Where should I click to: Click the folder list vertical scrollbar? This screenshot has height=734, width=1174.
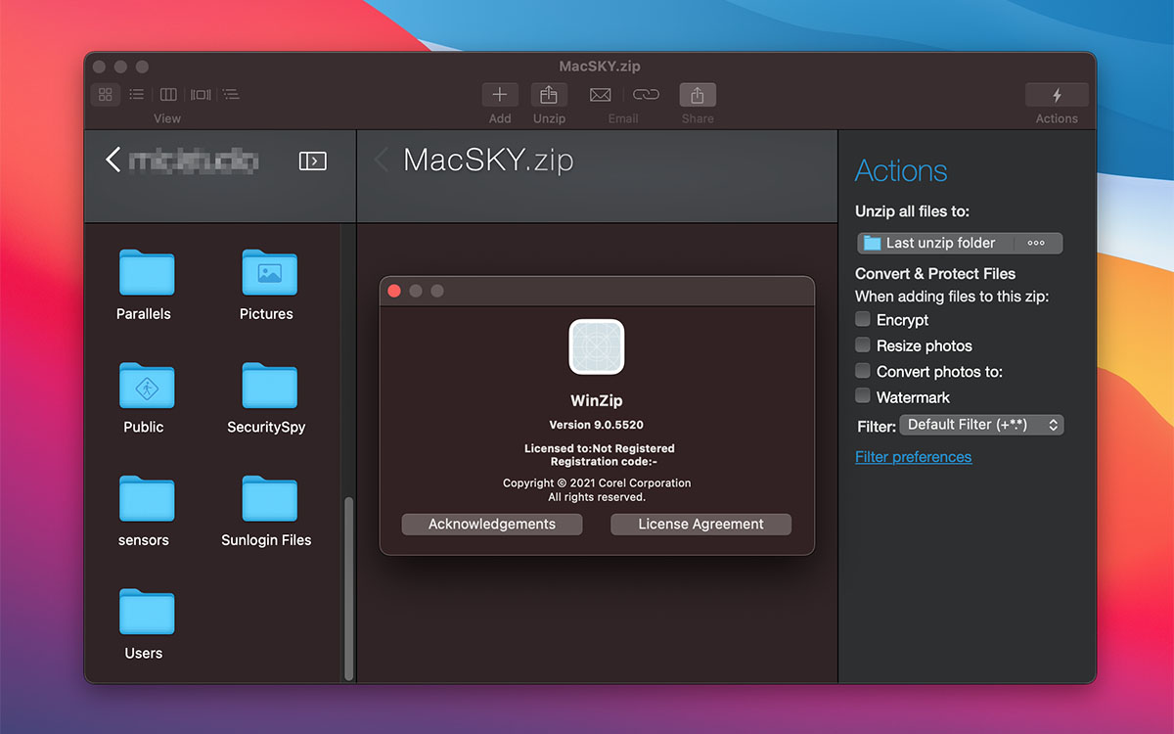tap(348, 588)
